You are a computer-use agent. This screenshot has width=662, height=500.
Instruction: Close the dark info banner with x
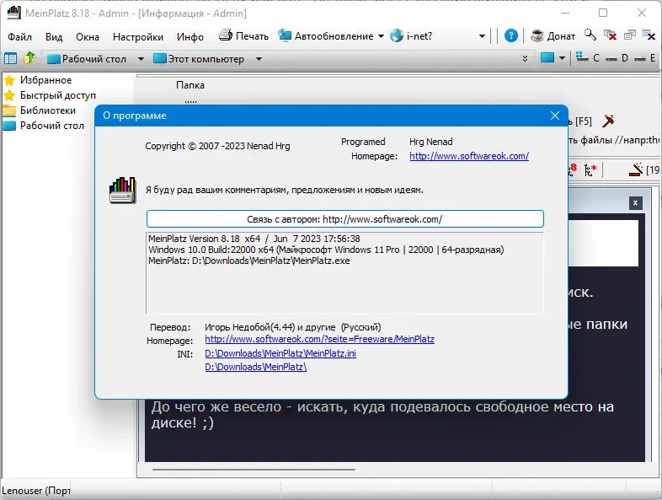pyautogui.click(x=635, y=203)
